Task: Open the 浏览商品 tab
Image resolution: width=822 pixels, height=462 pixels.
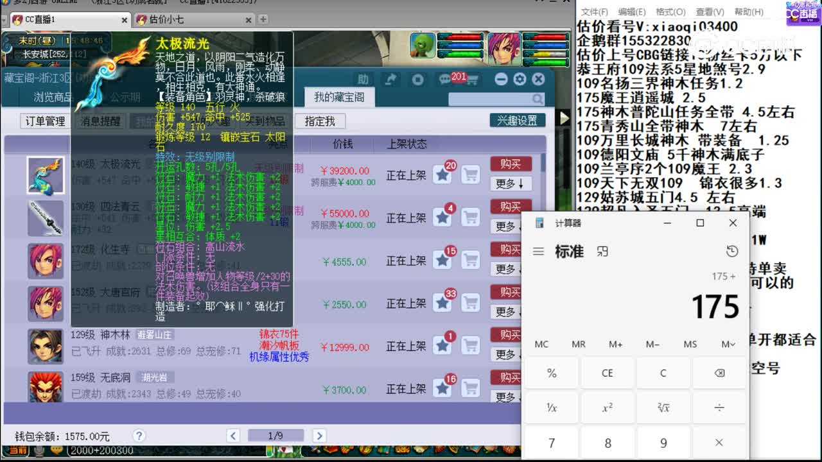Action: point(53,98)
